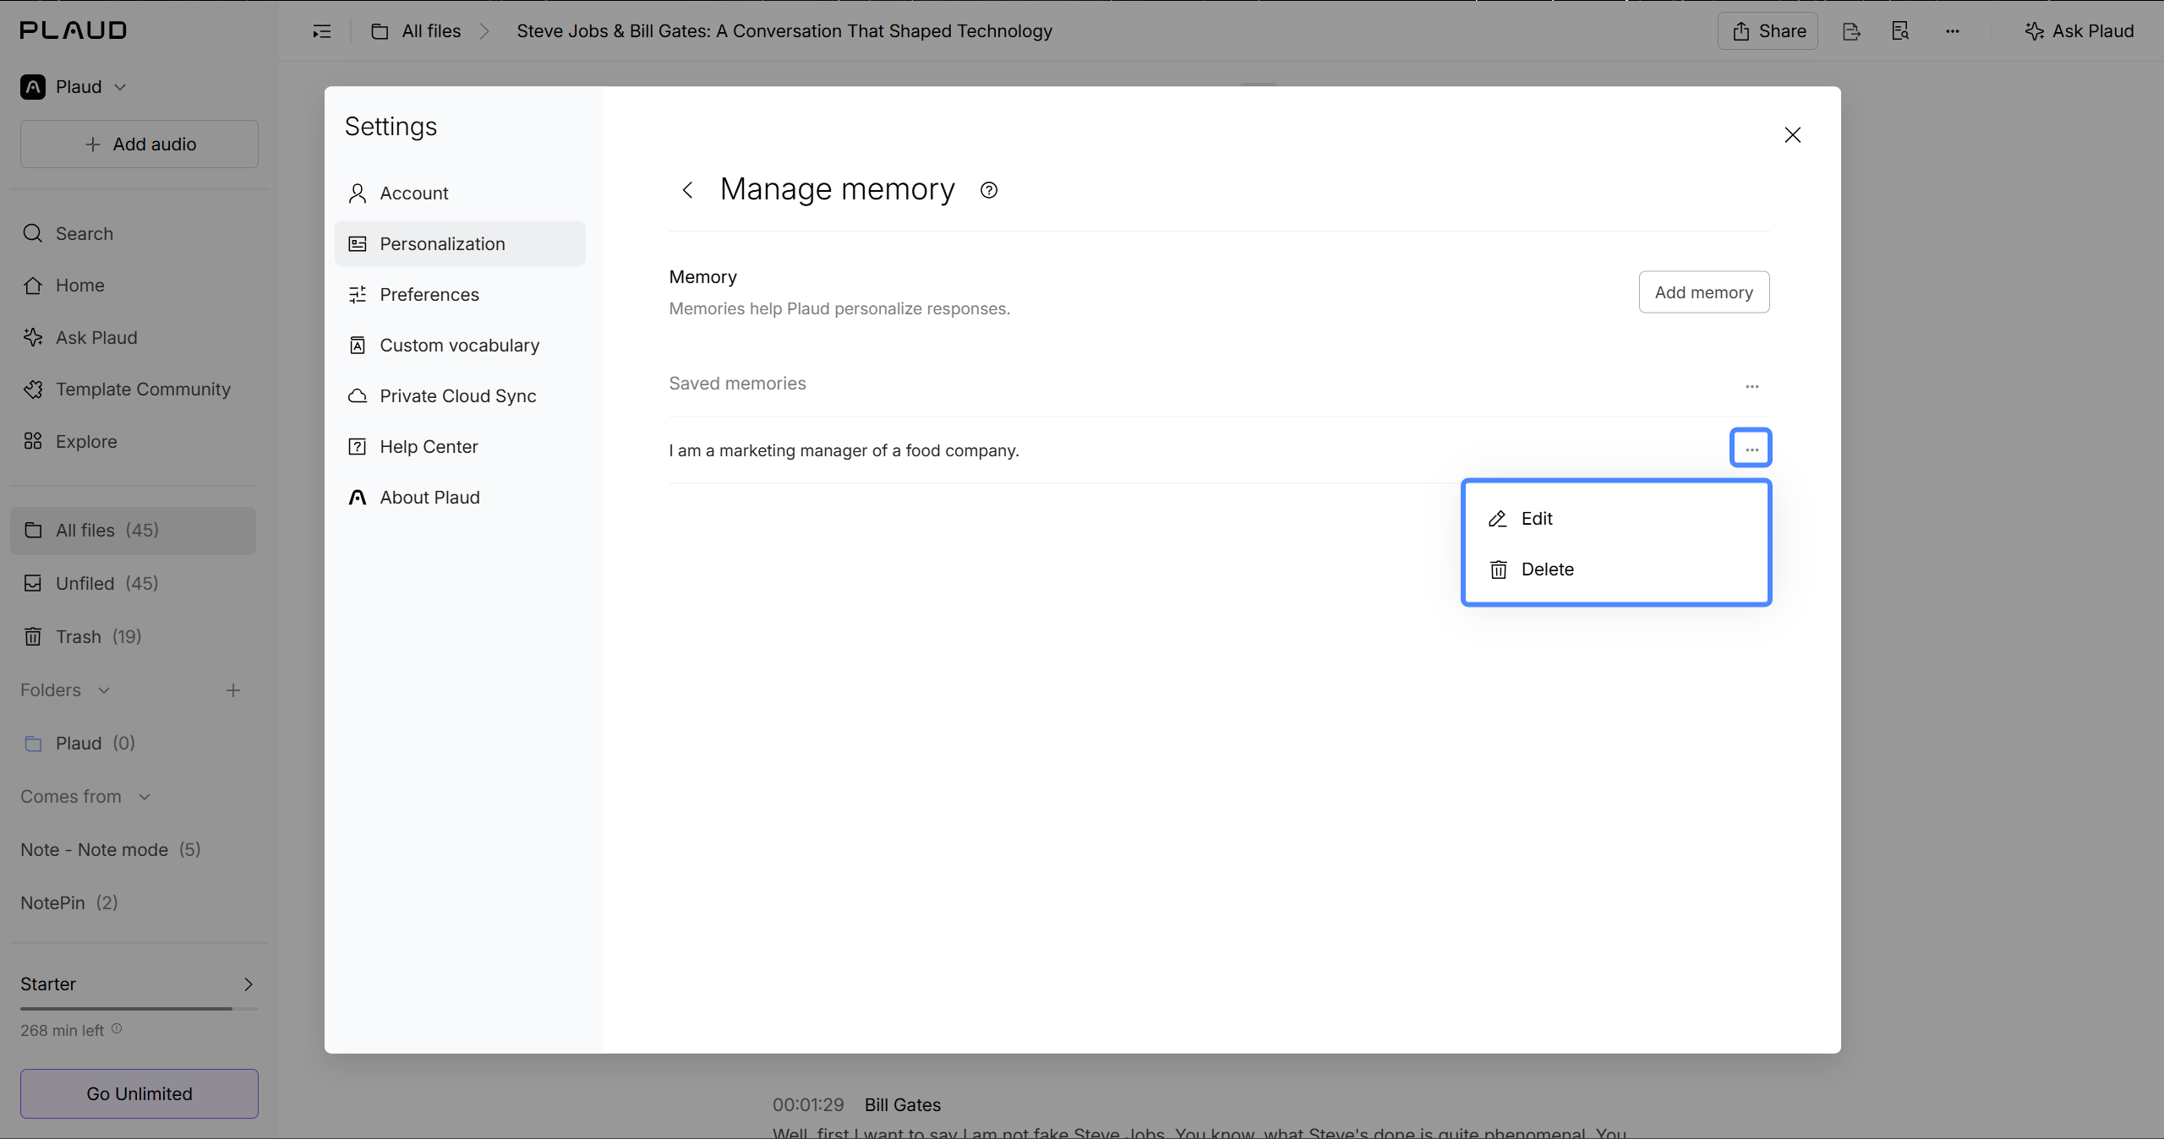Open the Plaud (0) folder
Screen dimensions: 2164x1139
click(79, 744)
